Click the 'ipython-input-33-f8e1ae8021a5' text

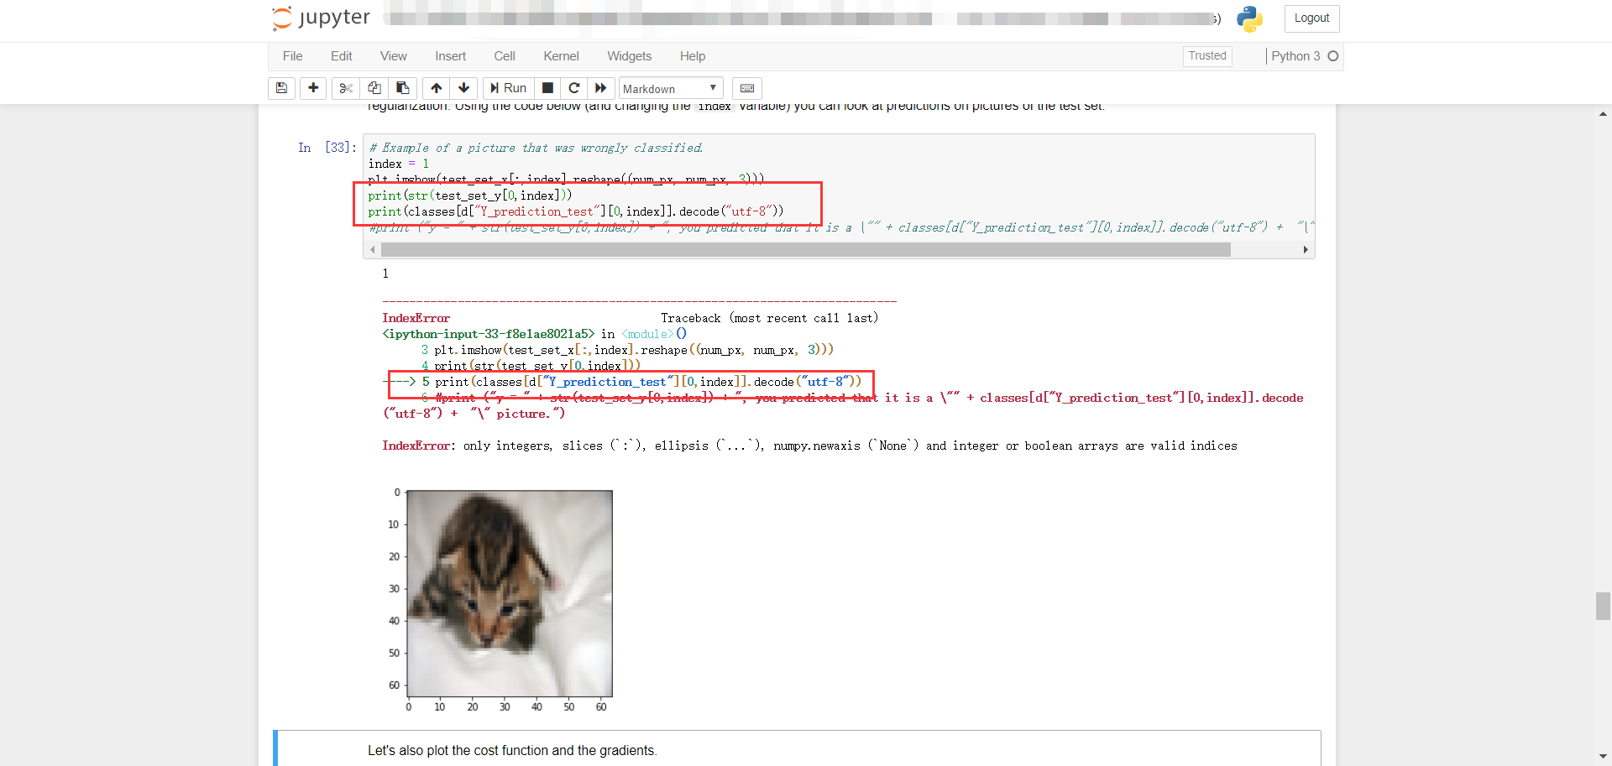(488, 334)
